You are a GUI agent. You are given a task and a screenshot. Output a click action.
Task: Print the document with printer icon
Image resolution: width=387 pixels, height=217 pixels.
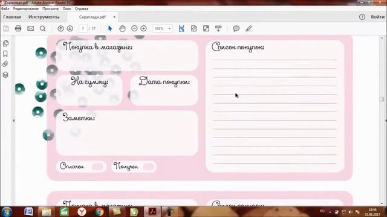point(18,28)
